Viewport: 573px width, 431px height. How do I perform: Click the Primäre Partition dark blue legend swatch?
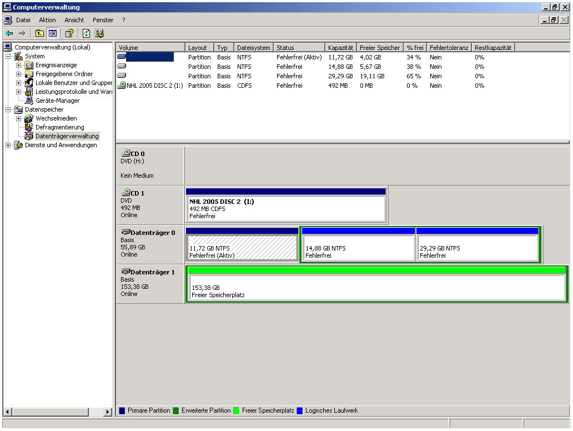(122, 410)
